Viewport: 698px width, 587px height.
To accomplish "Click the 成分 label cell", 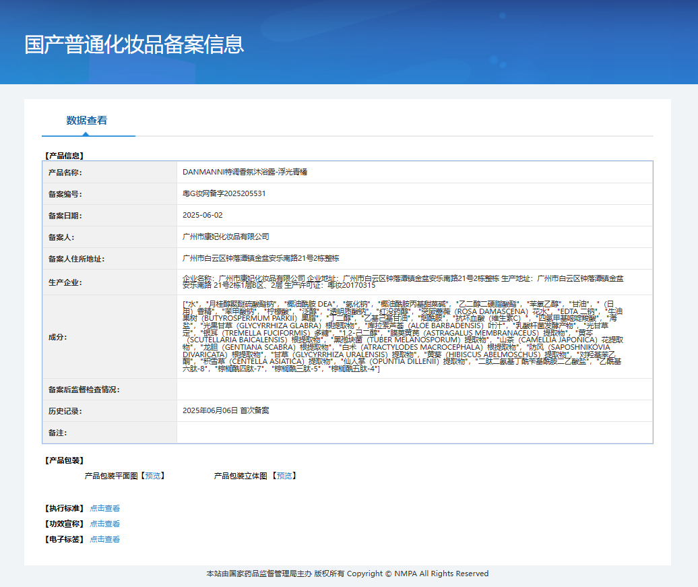I will pyautogui.click(x=110, y=337).
